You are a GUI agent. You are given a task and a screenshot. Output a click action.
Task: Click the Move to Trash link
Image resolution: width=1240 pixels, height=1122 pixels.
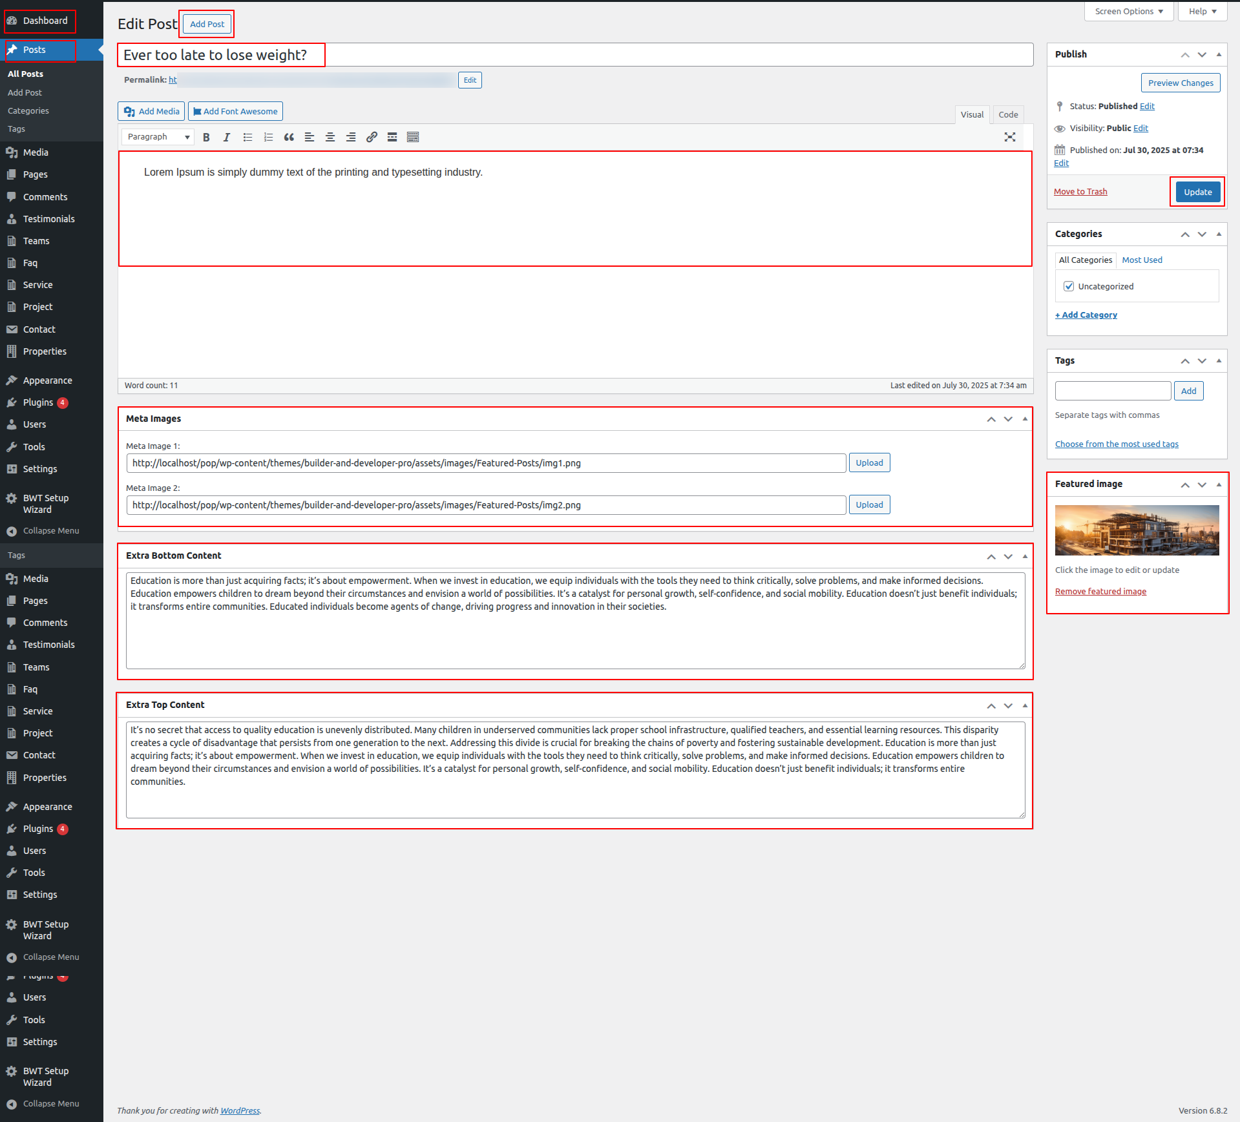click(1080, 192)
